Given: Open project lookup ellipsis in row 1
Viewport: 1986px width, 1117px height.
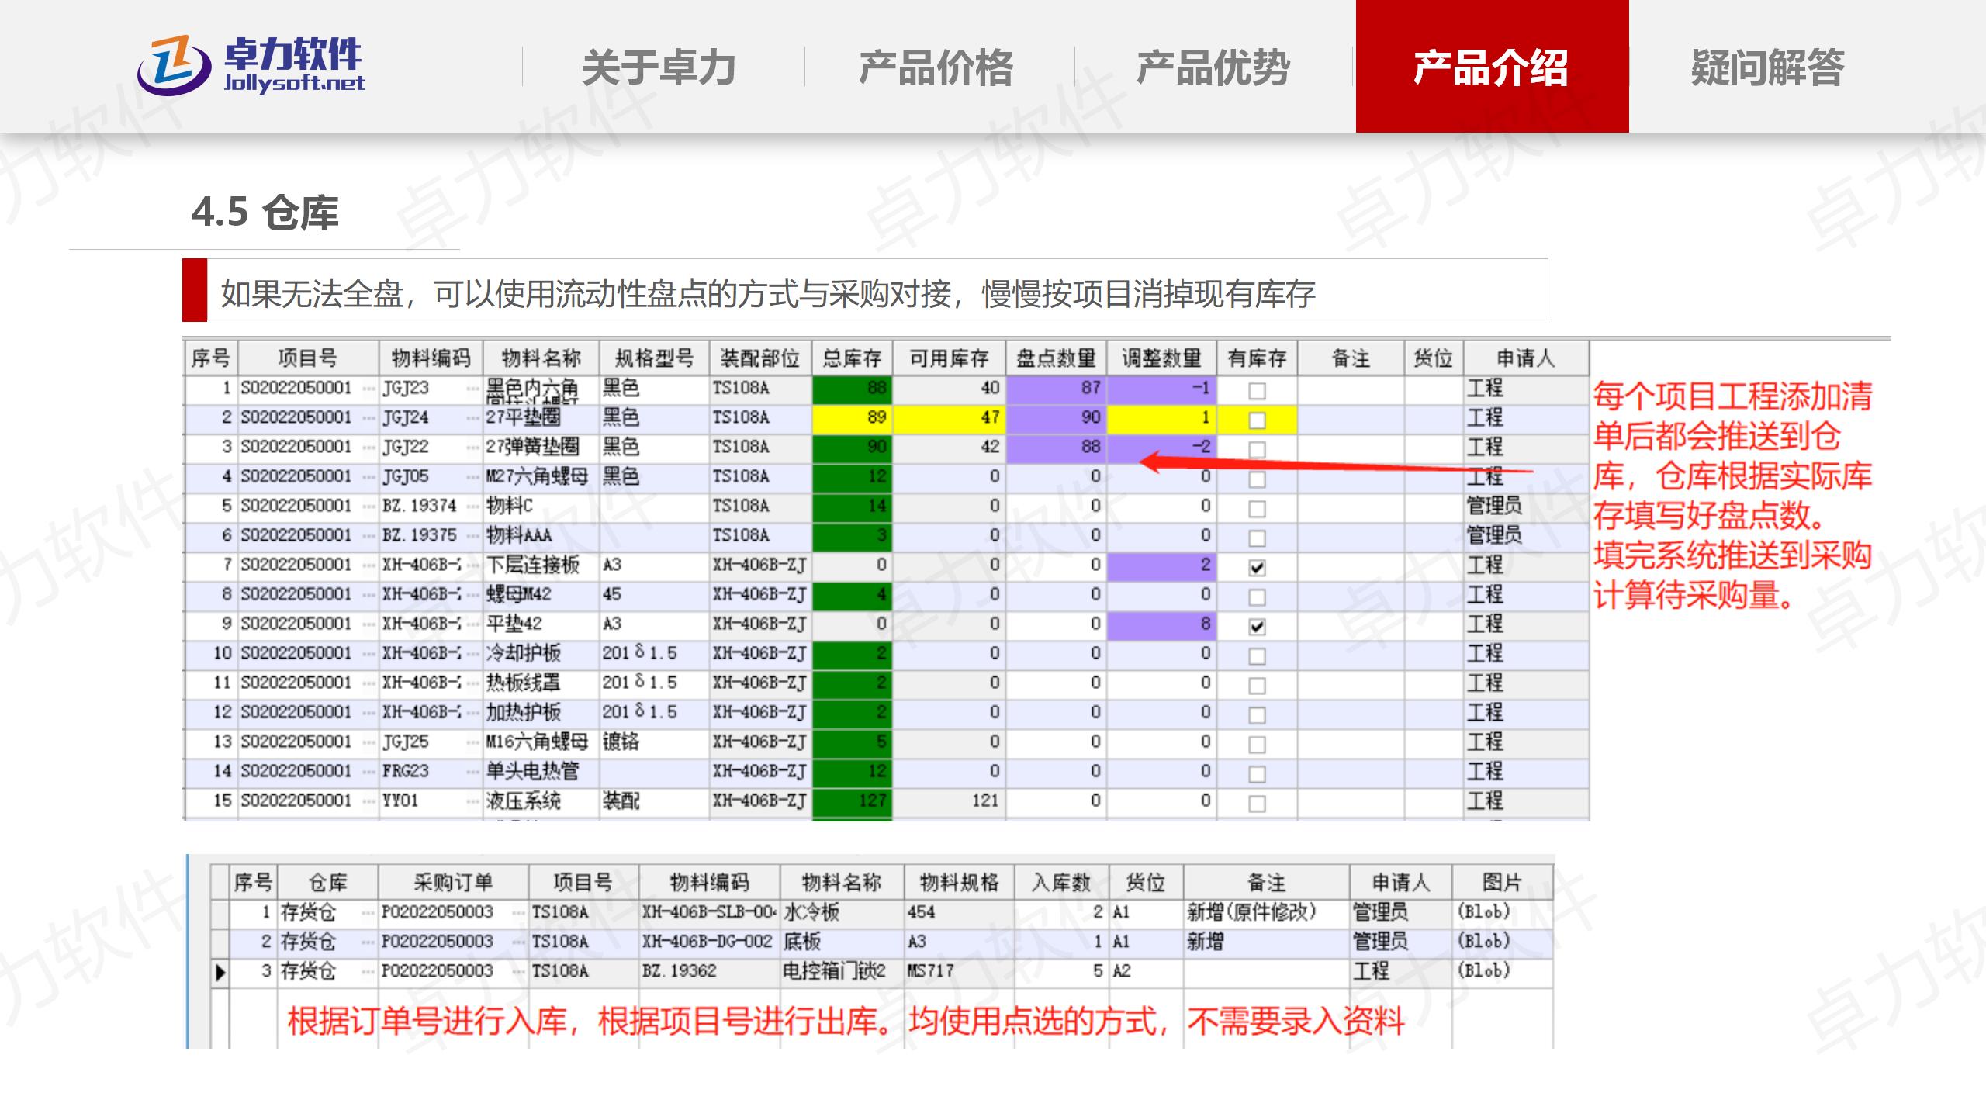Looking at the screenshot, I should click(369, 389).
